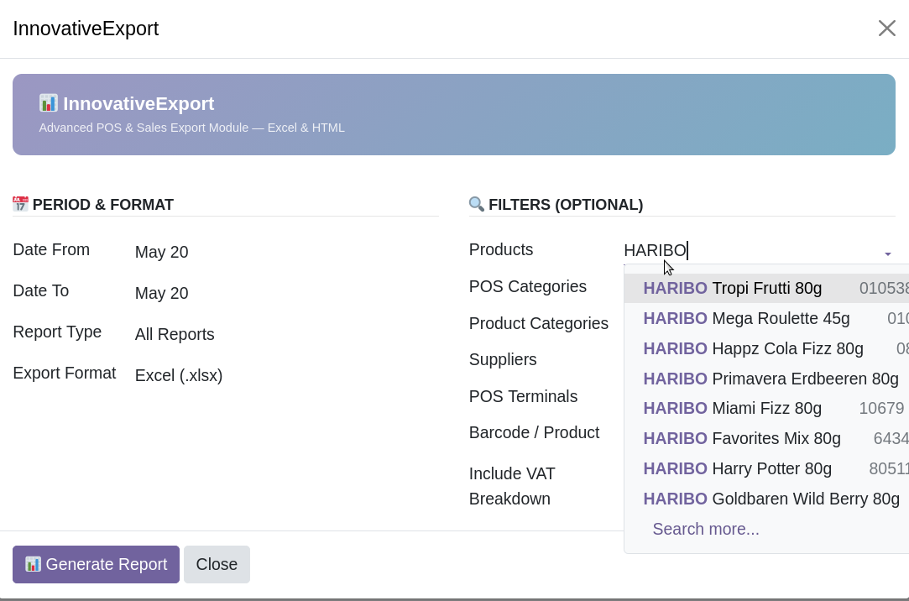The image size is (909, 601).
Task: Click the Products label
Action: (501, 249)
